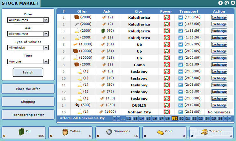Show My offers filter
Screen dimensions: 236x141
point(102,118)
